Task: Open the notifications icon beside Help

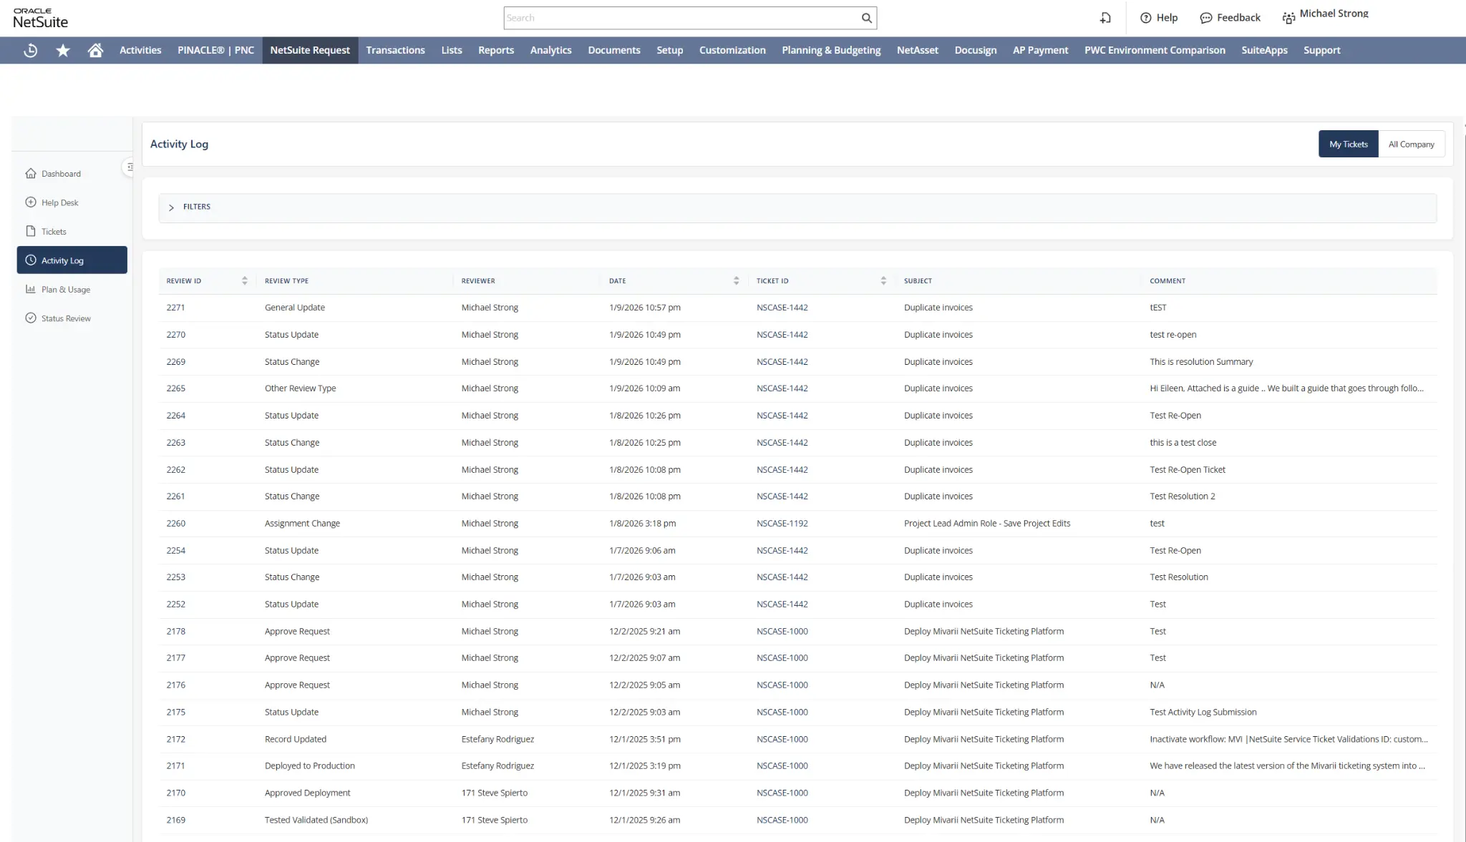Action: (1105, 18)
